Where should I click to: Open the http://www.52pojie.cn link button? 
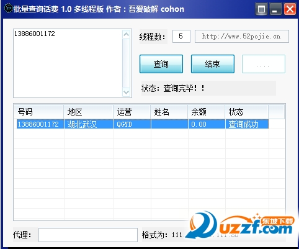[x=242, y=37]
